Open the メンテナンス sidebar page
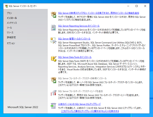153x117 pixels. point(12,23)
